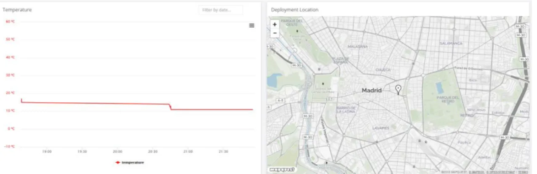Zoom in the map with plus button
Image resolution: width=537 pixels, height=174 pixels.
[275, 25]
